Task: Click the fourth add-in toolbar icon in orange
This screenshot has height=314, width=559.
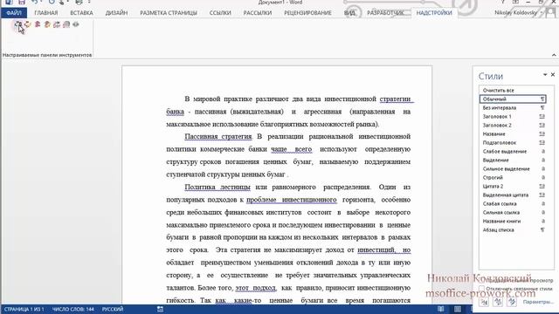Action: coord(47,24)
